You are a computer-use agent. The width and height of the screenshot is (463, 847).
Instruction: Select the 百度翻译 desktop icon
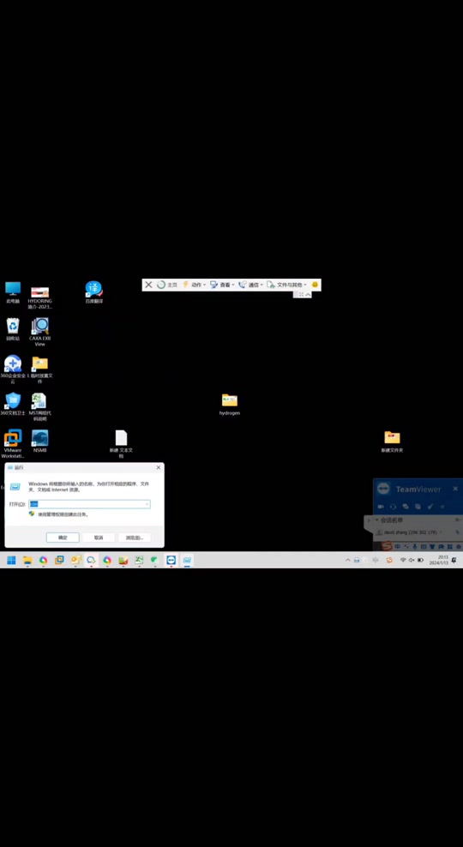point(93,292)
